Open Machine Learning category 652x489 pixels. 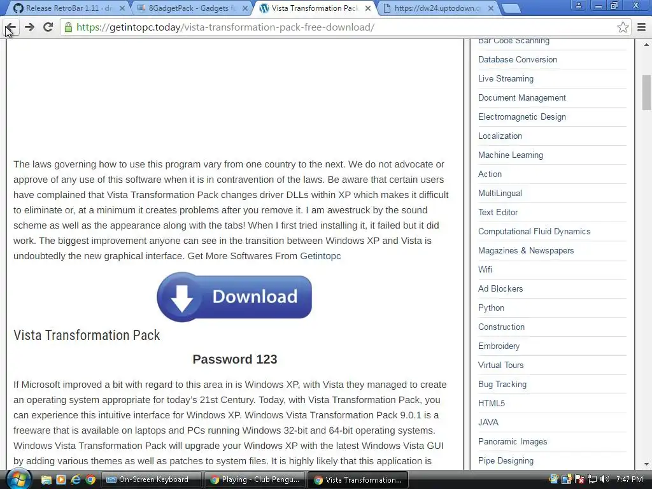510,155
